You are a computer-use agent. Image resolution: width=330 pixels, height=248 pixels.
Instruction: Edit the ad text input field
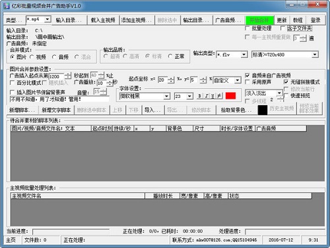coord(59,99)
